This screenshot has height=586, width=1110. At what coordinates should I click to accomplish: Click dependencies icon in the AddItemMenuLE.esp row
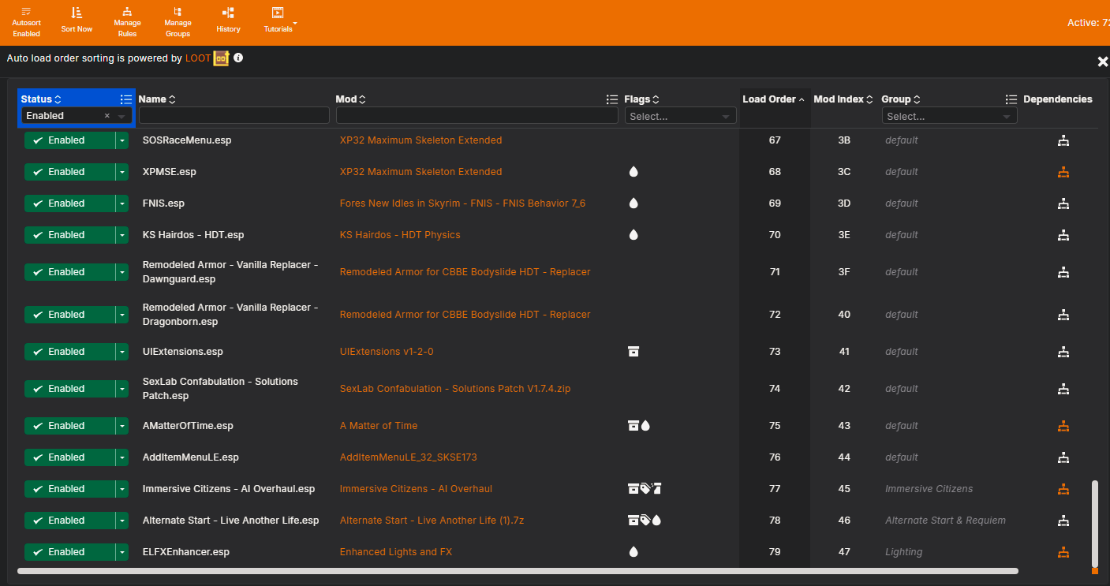pyautogui.click(x=1063, y=457)
